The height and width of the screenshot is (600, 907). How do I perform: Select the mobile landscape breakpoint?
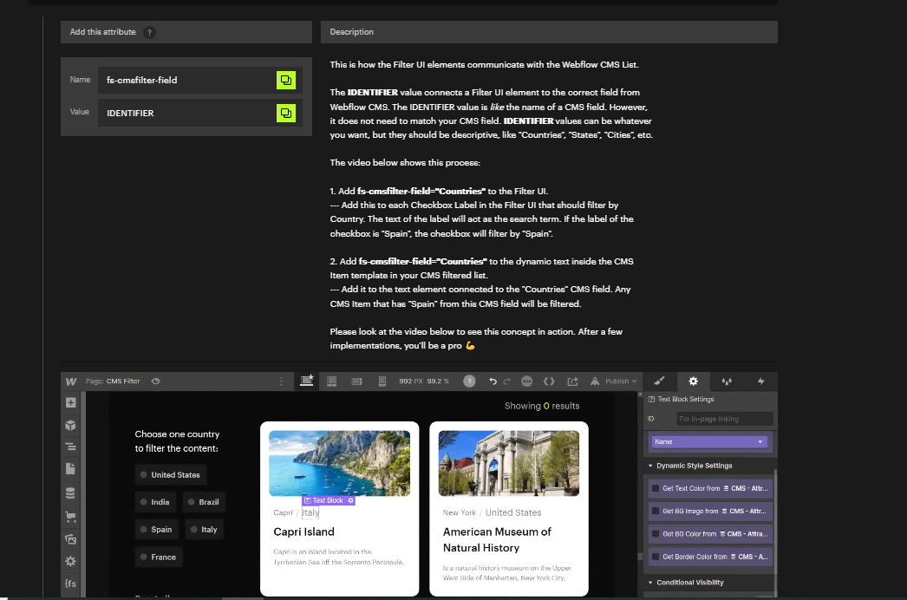(x=357, y=382)
